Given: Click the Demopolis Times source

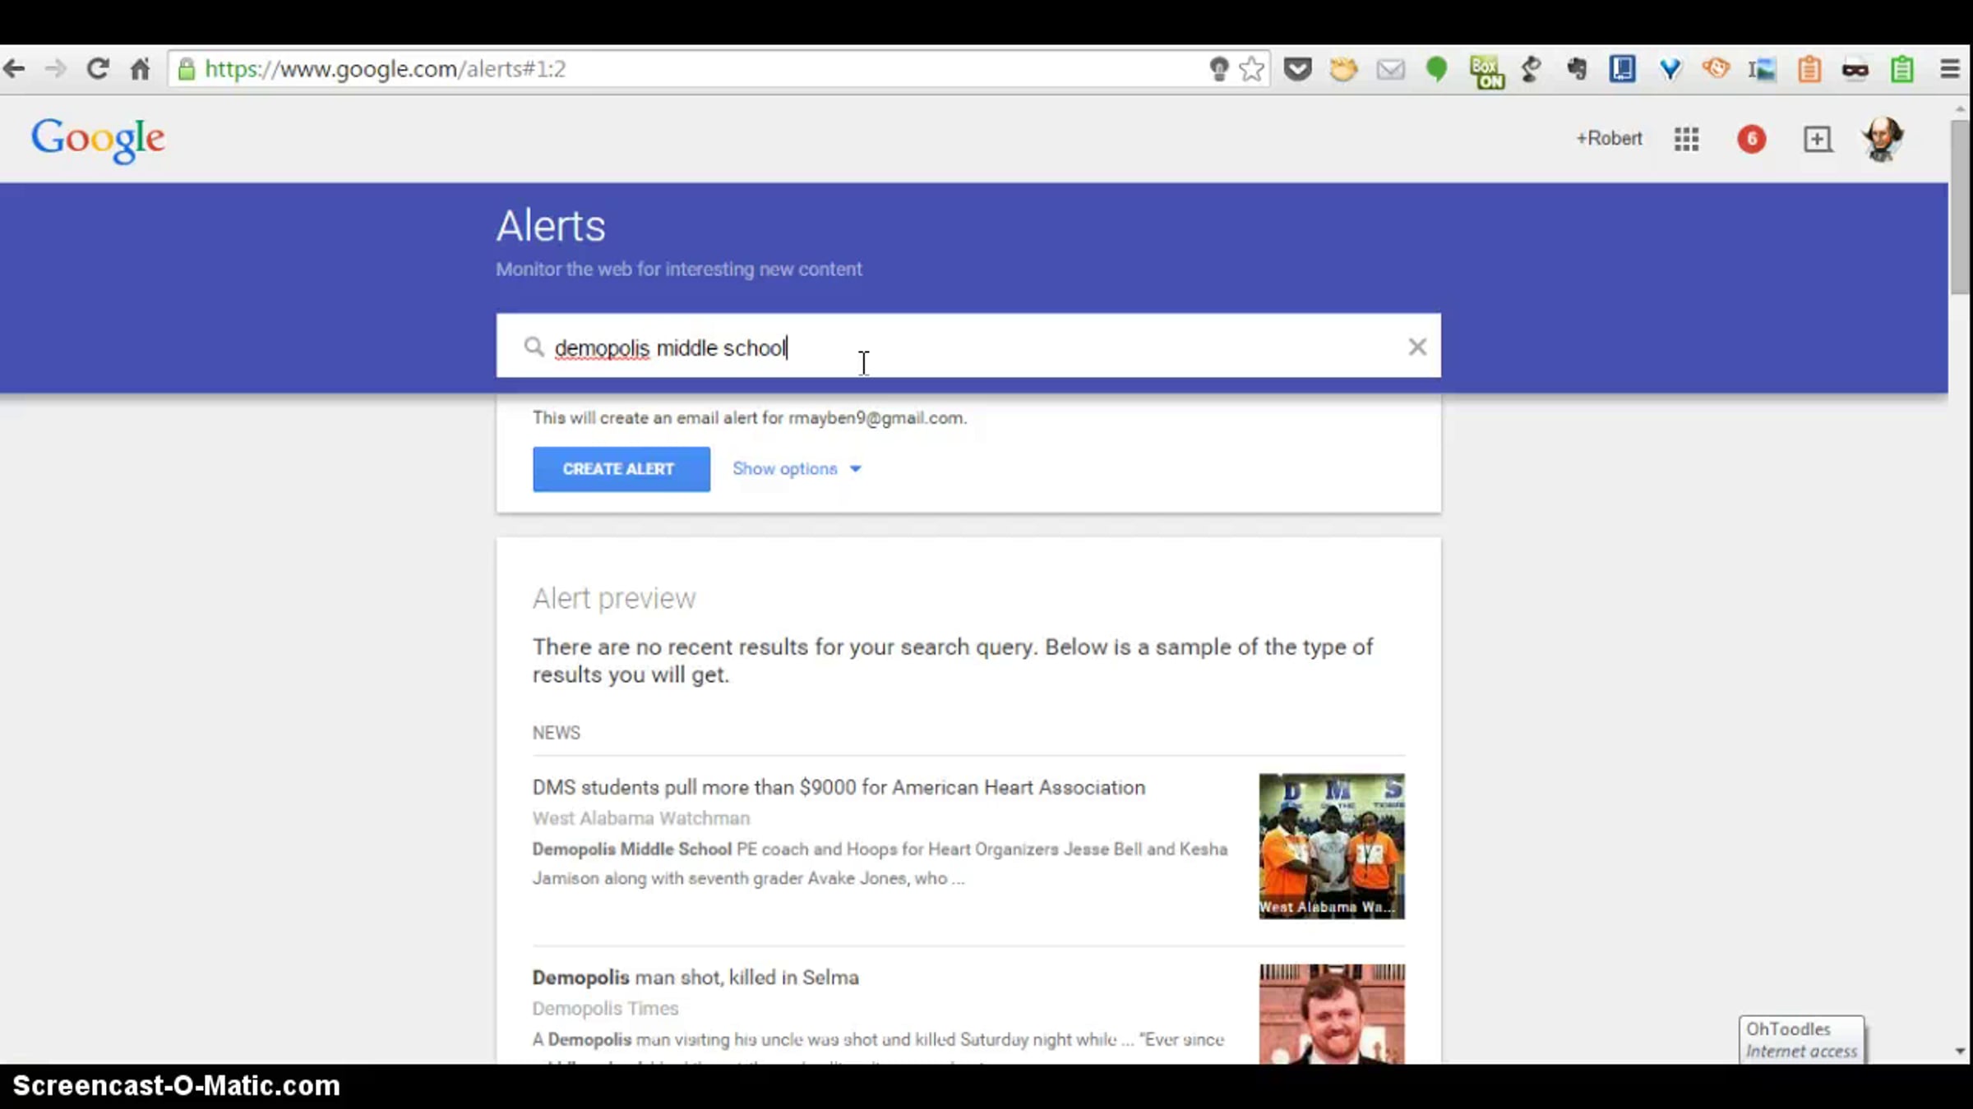Looking at the screenshot, I should tap(605, 1009).
